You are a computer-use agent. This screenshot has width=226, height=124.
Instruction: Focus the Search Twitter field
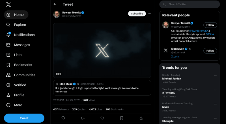(x=190, y=4)
